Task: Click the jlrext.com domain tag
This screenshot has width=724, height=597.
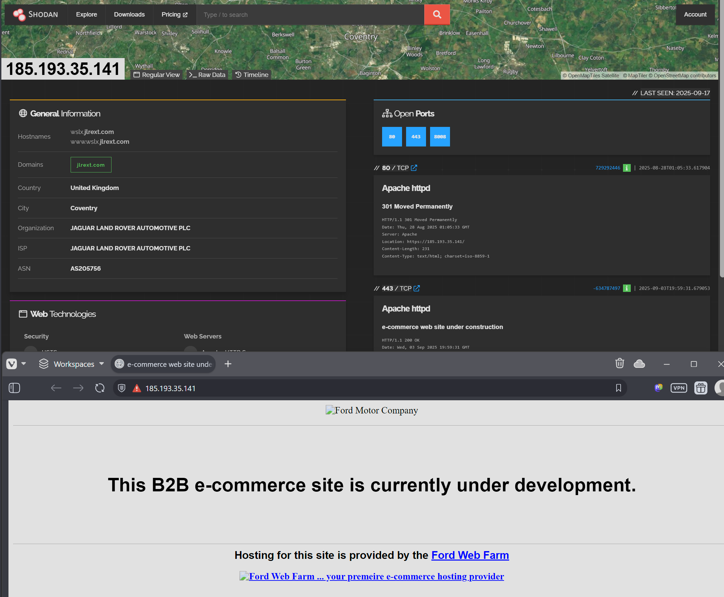Action: [x=91, y=165]
